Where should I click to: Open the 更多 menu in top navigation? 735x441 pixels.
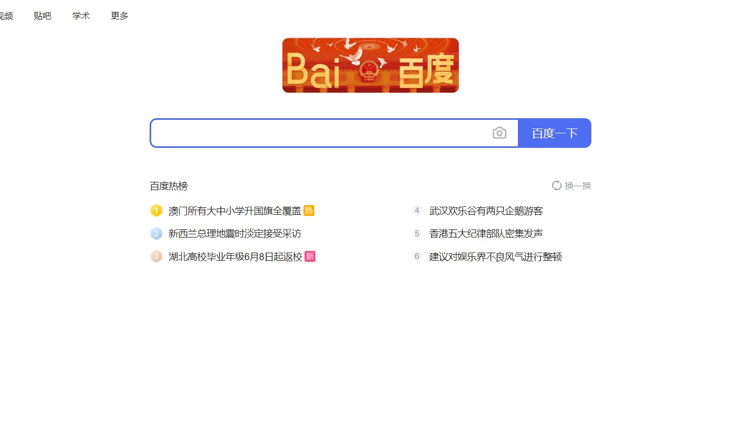tap(120, 16)
